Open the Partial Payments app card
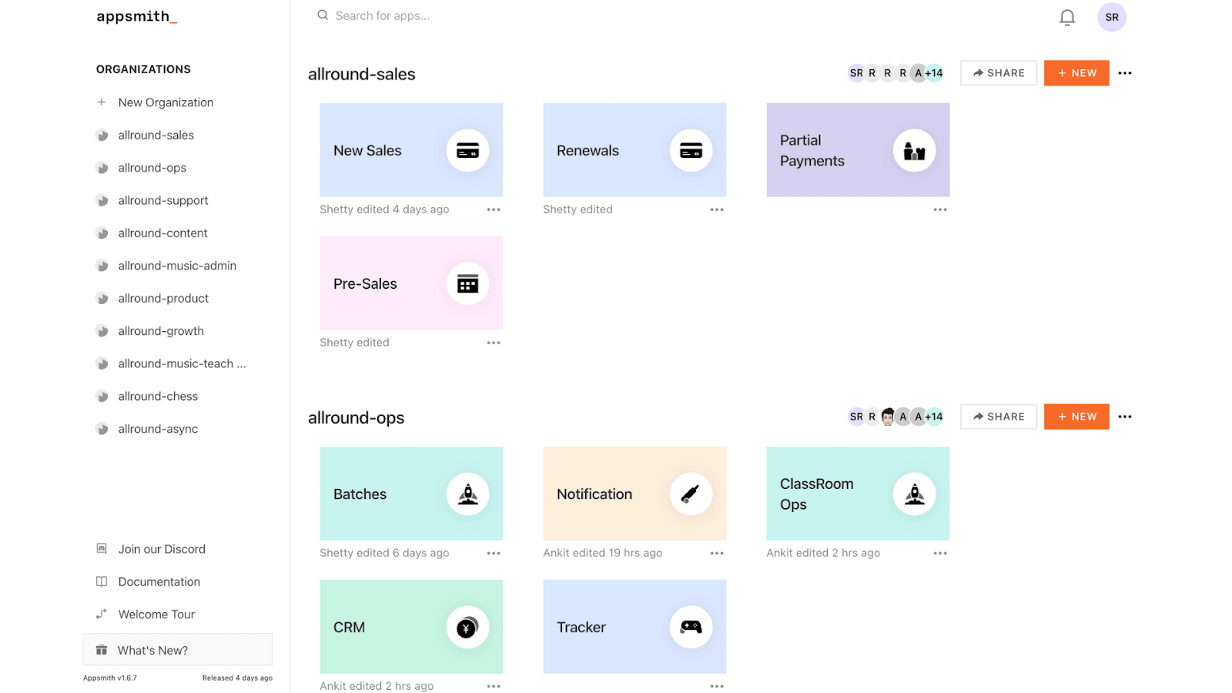1232x693 pixels. tap(858, 150)
